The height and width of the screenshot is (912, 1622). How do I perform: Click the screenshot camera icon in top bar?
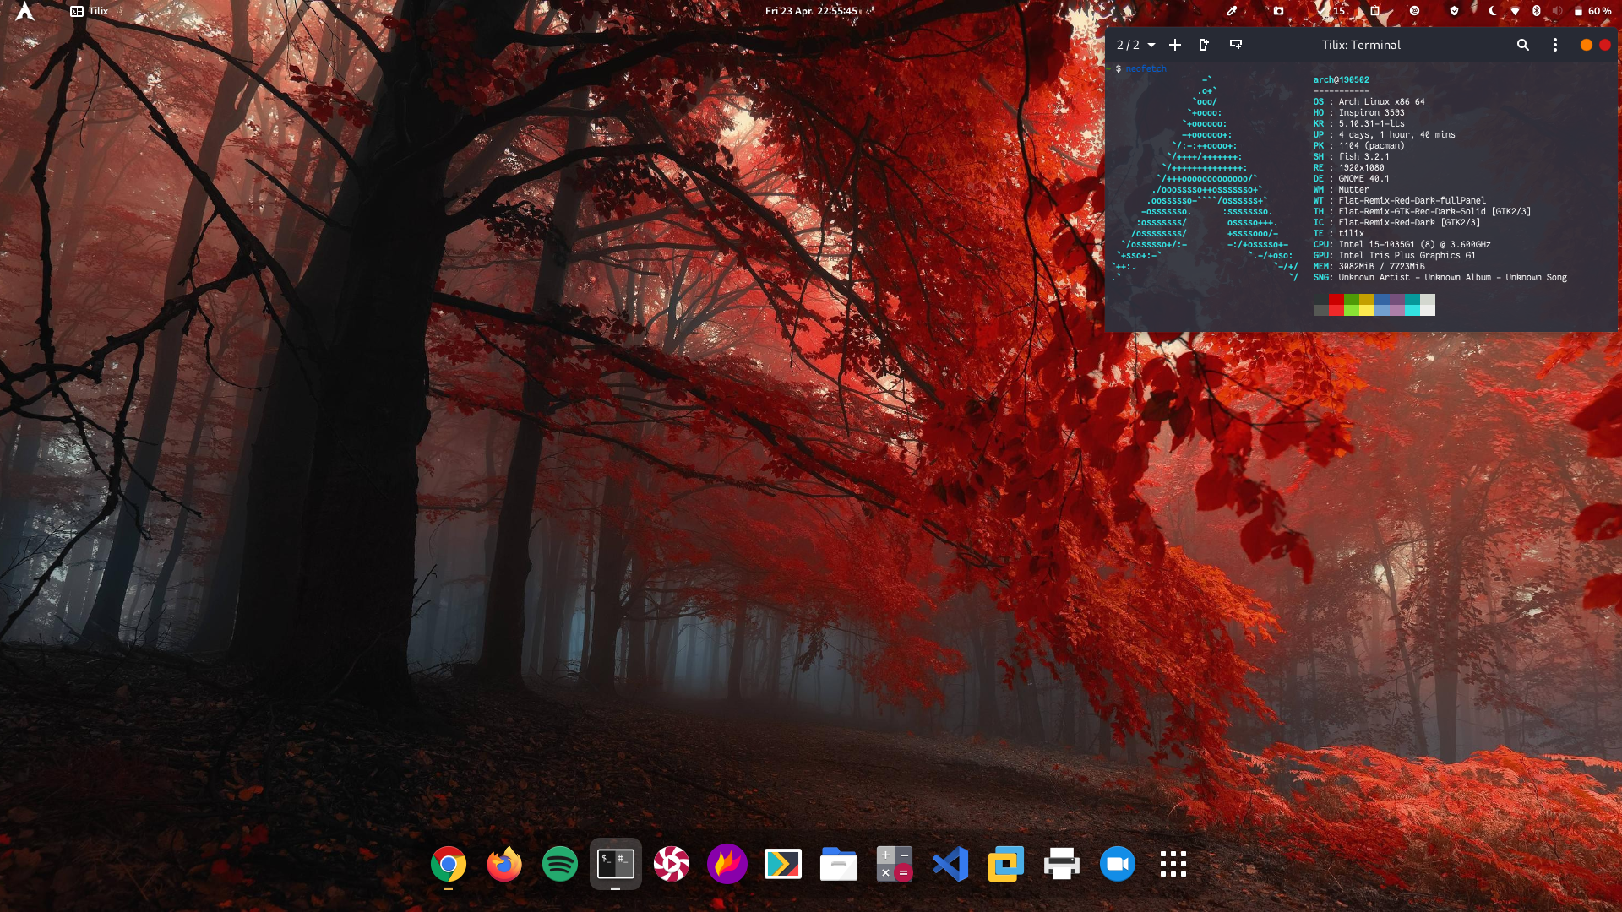point(1278,11)
